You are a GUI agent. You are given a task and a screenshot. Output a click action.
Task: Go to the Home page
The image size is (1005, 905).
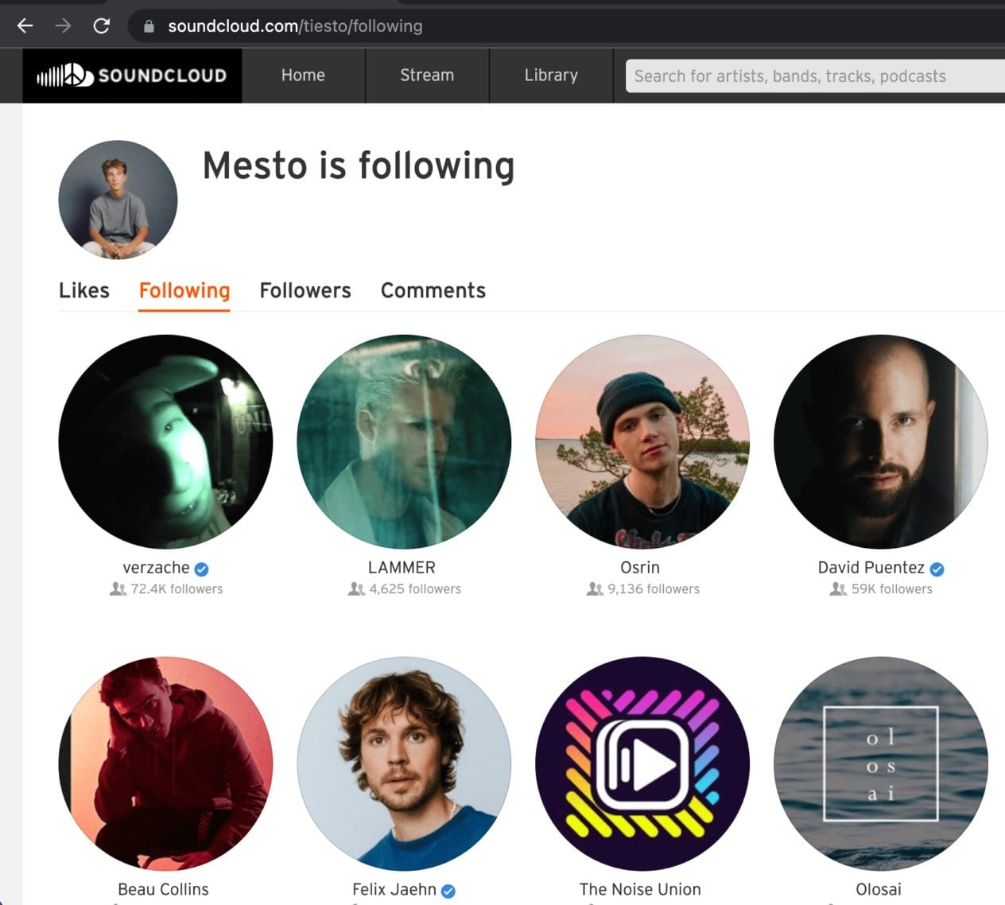point(303,76)
